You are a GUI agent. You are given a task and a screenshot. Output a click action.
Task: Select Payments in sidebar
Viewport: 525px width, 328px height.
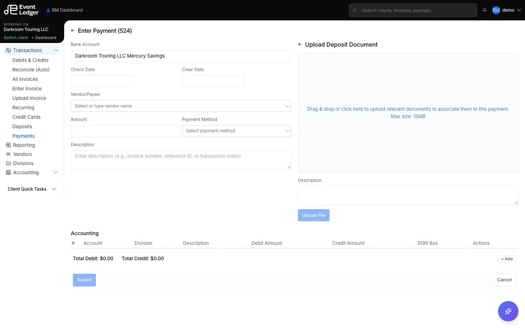click(x=23, y=136)
